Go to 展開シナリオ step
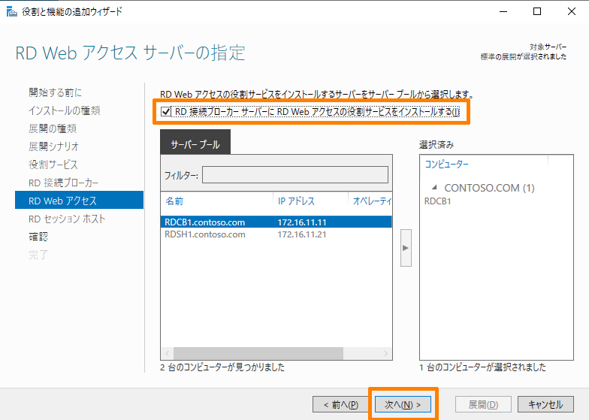 54,147
